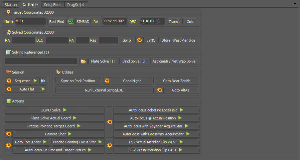Open Good Night settings gear icon
The width and height of the screenshot is (300, 160).
[x=107, y=81]
